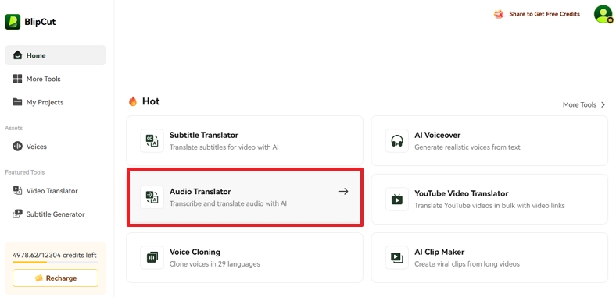This screenshot has height=297, width=616.
Task: Click the AI Voiceover headphones icon
Action: pyautogui.click(x=397, y=140)
